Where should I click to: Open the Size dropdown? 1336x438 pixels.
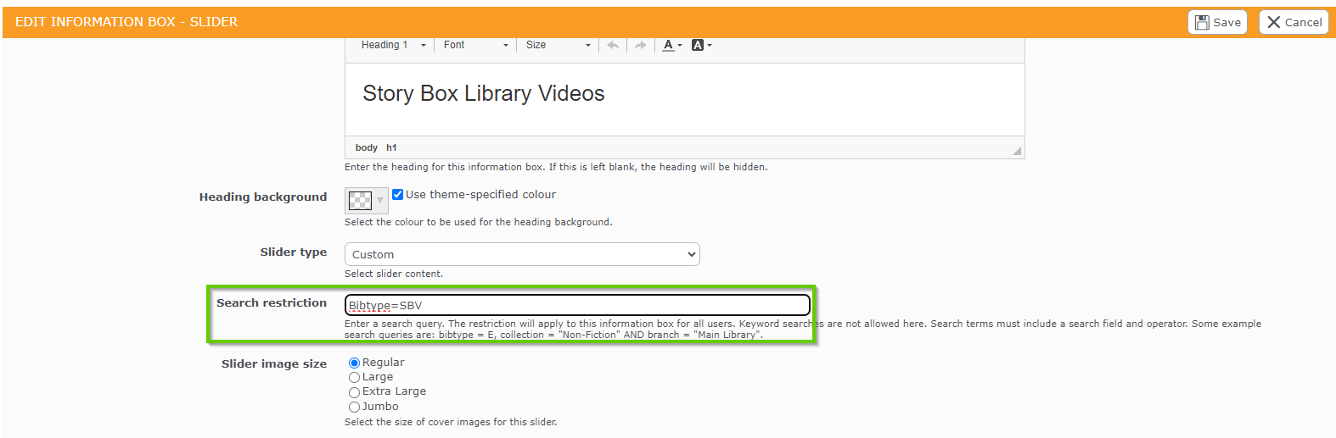tap(558, 46)
